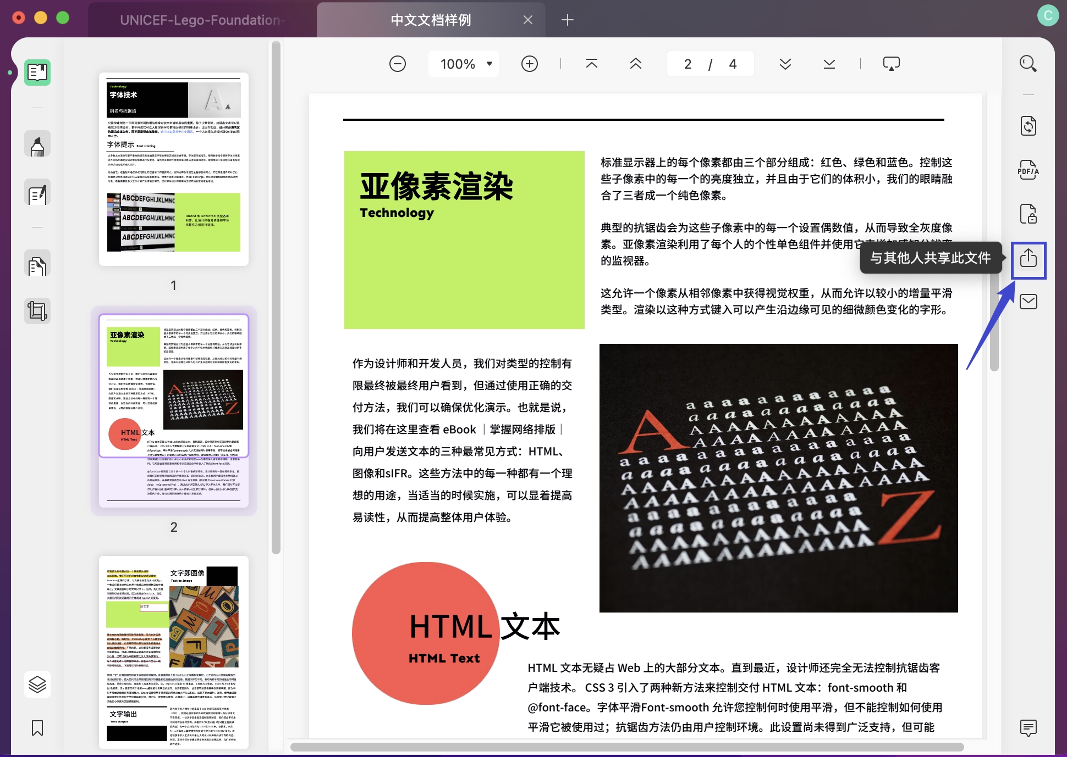The width and height of the screenshot is (1067, 757).
Task: Click the PDF/A export icon
Action: pyautogui.click(x=1028, y=170)
